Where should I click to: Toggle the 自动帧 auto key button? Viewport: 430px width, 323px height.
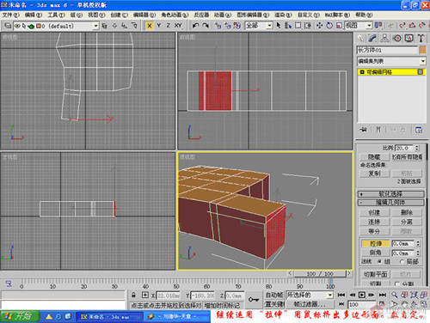274,295
